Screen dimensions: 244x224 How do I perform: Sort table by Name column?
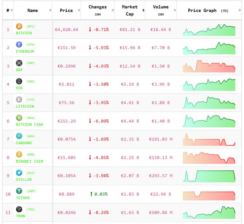pyautogui.click(x=32, y=10)
